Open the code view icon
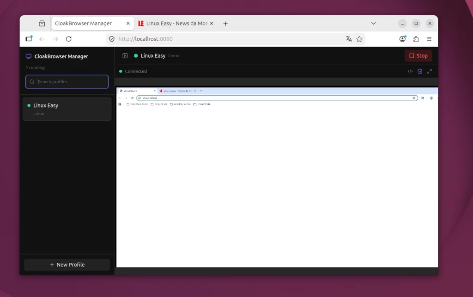 click(x=410, y=72)
